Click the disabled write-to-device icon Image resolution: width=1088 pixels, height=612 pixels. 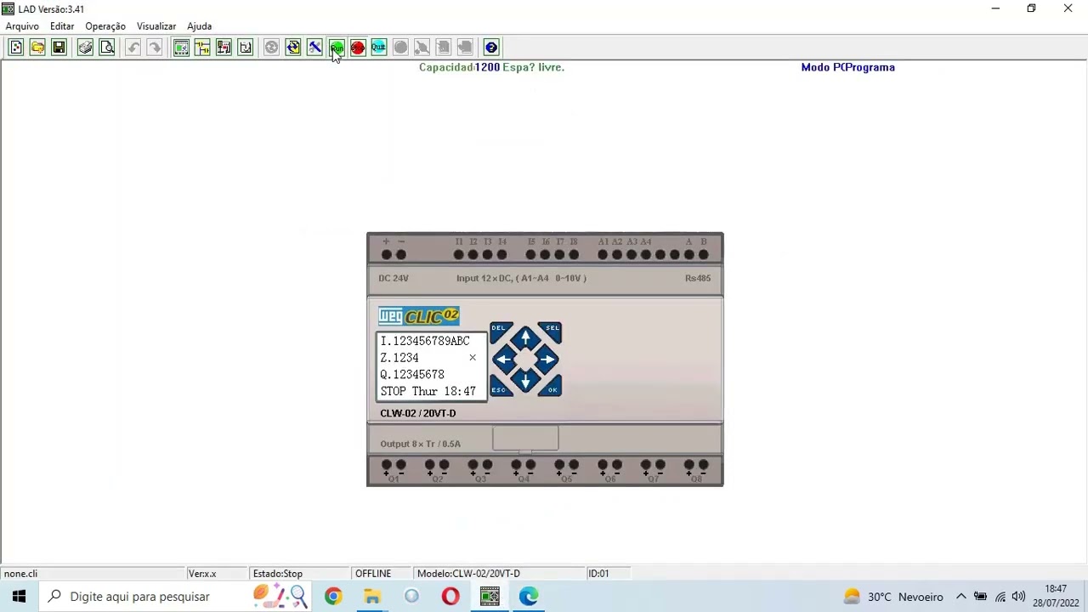[x=465, y=48]
